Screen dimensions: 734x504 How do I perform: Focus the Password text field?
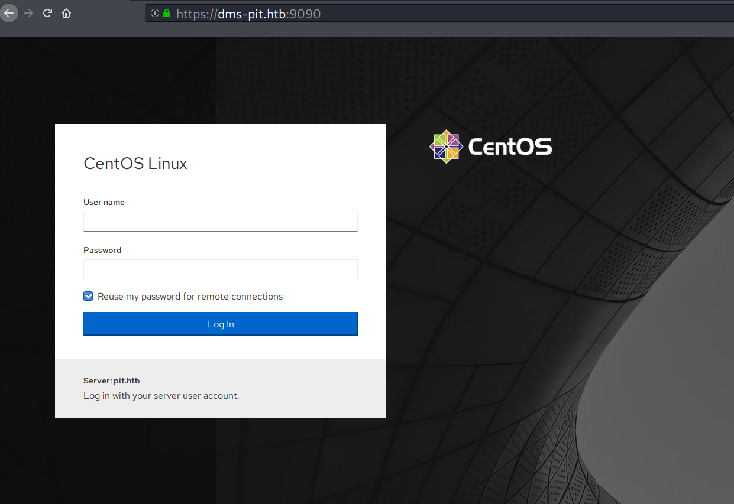(220, 269)
